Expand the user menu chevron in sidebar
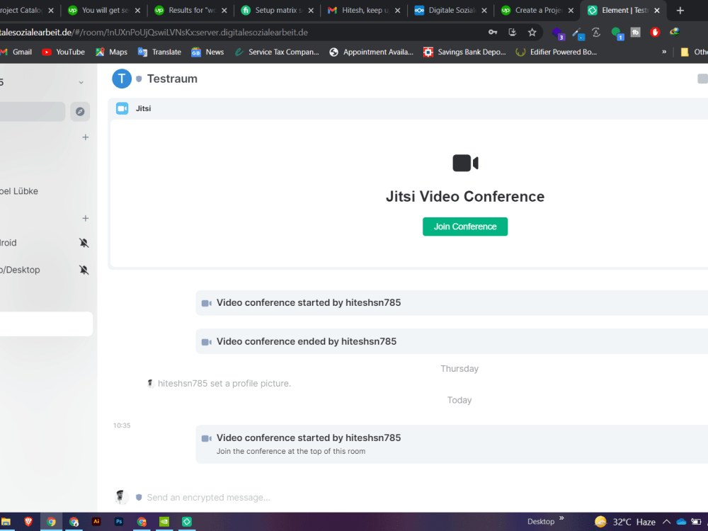Screen dimensions: 708x531 pyautogui.click(x=81, y=83)
